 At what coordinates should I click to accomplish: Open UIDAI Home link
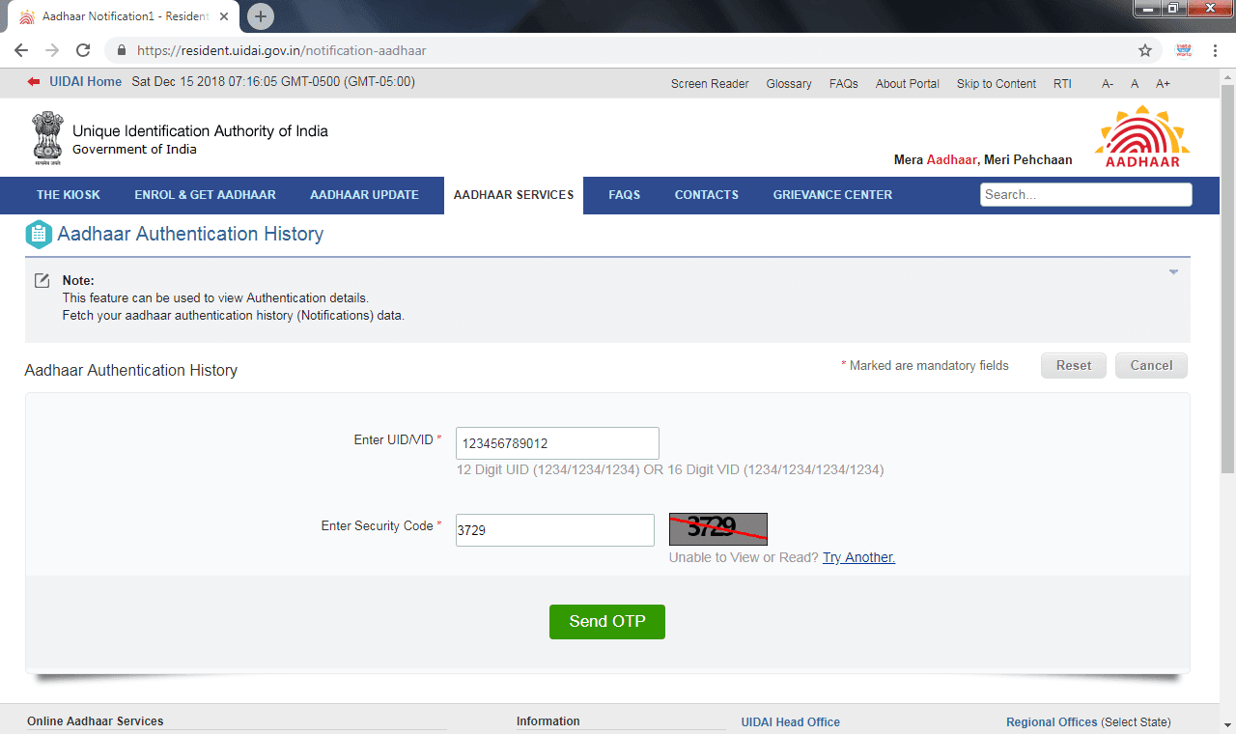tap(85, 82)
